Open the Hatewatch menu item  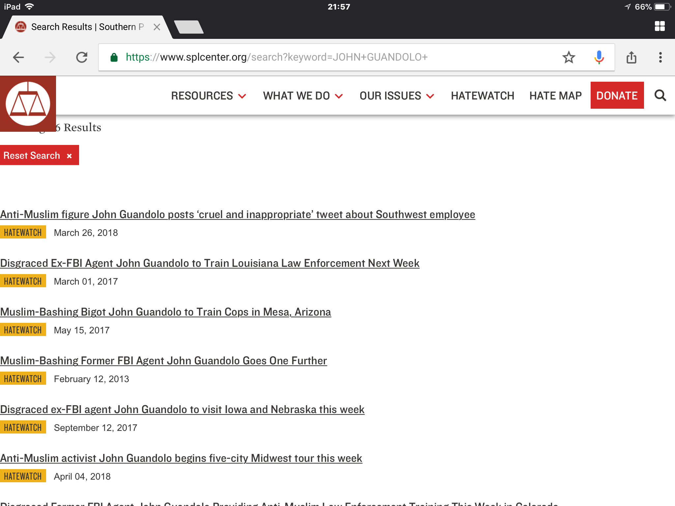tap(483, 96)
